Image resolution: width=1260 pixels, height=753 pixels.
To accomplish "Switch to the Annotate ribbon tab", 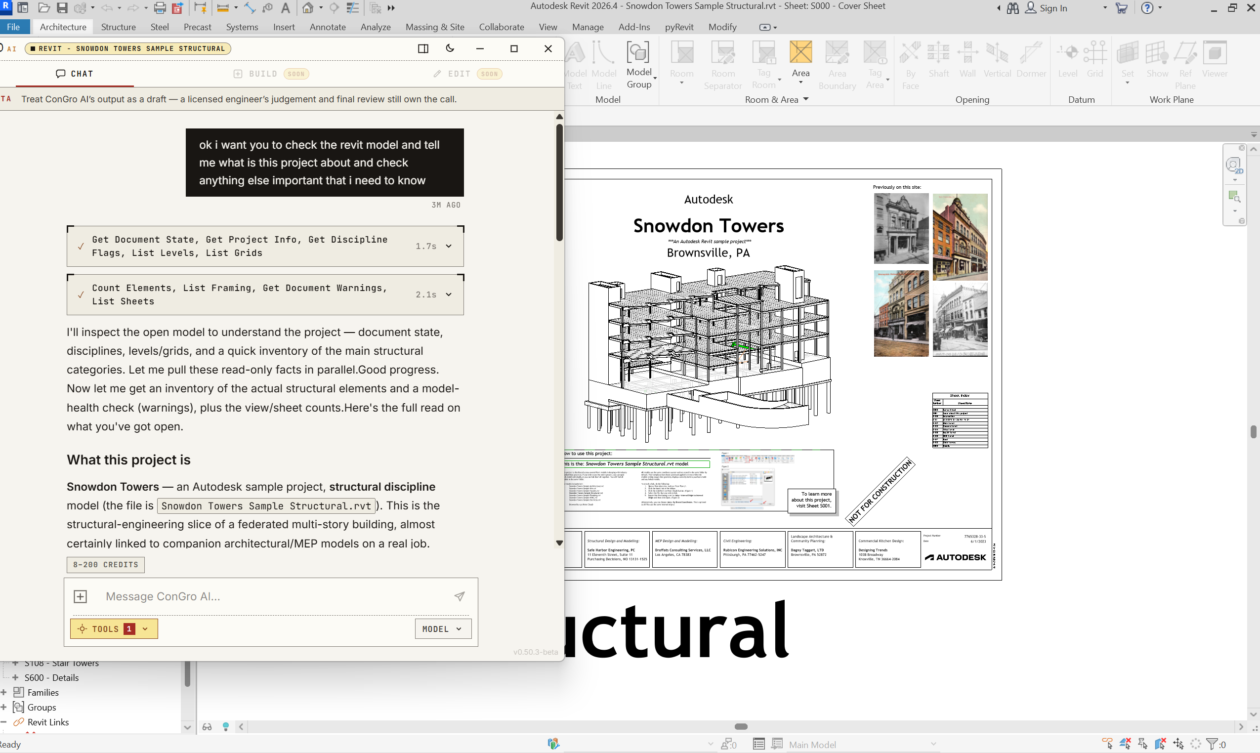I will [327, 27].
